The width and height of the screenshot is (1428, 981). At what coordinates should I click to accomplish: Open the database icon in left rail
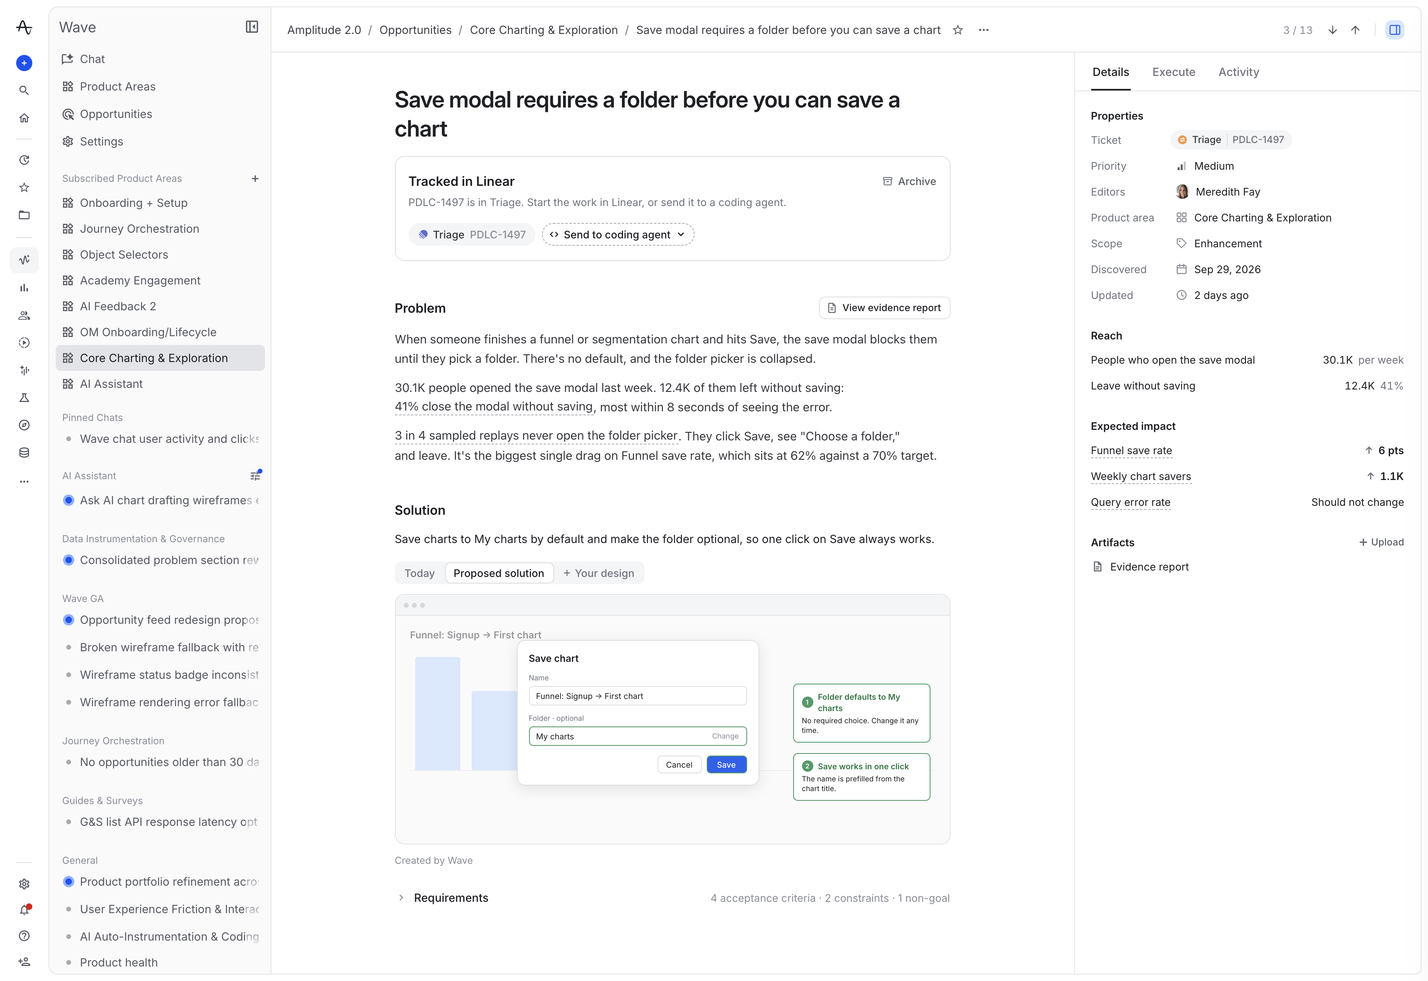24,453
